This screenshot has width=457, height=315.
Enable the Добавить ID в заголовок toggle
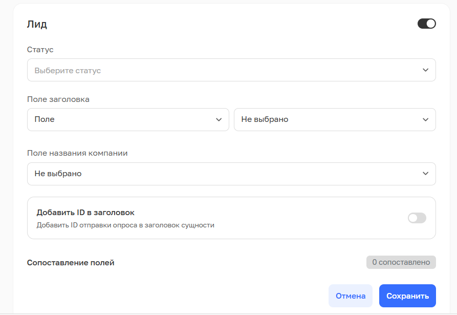click(417, 218)
